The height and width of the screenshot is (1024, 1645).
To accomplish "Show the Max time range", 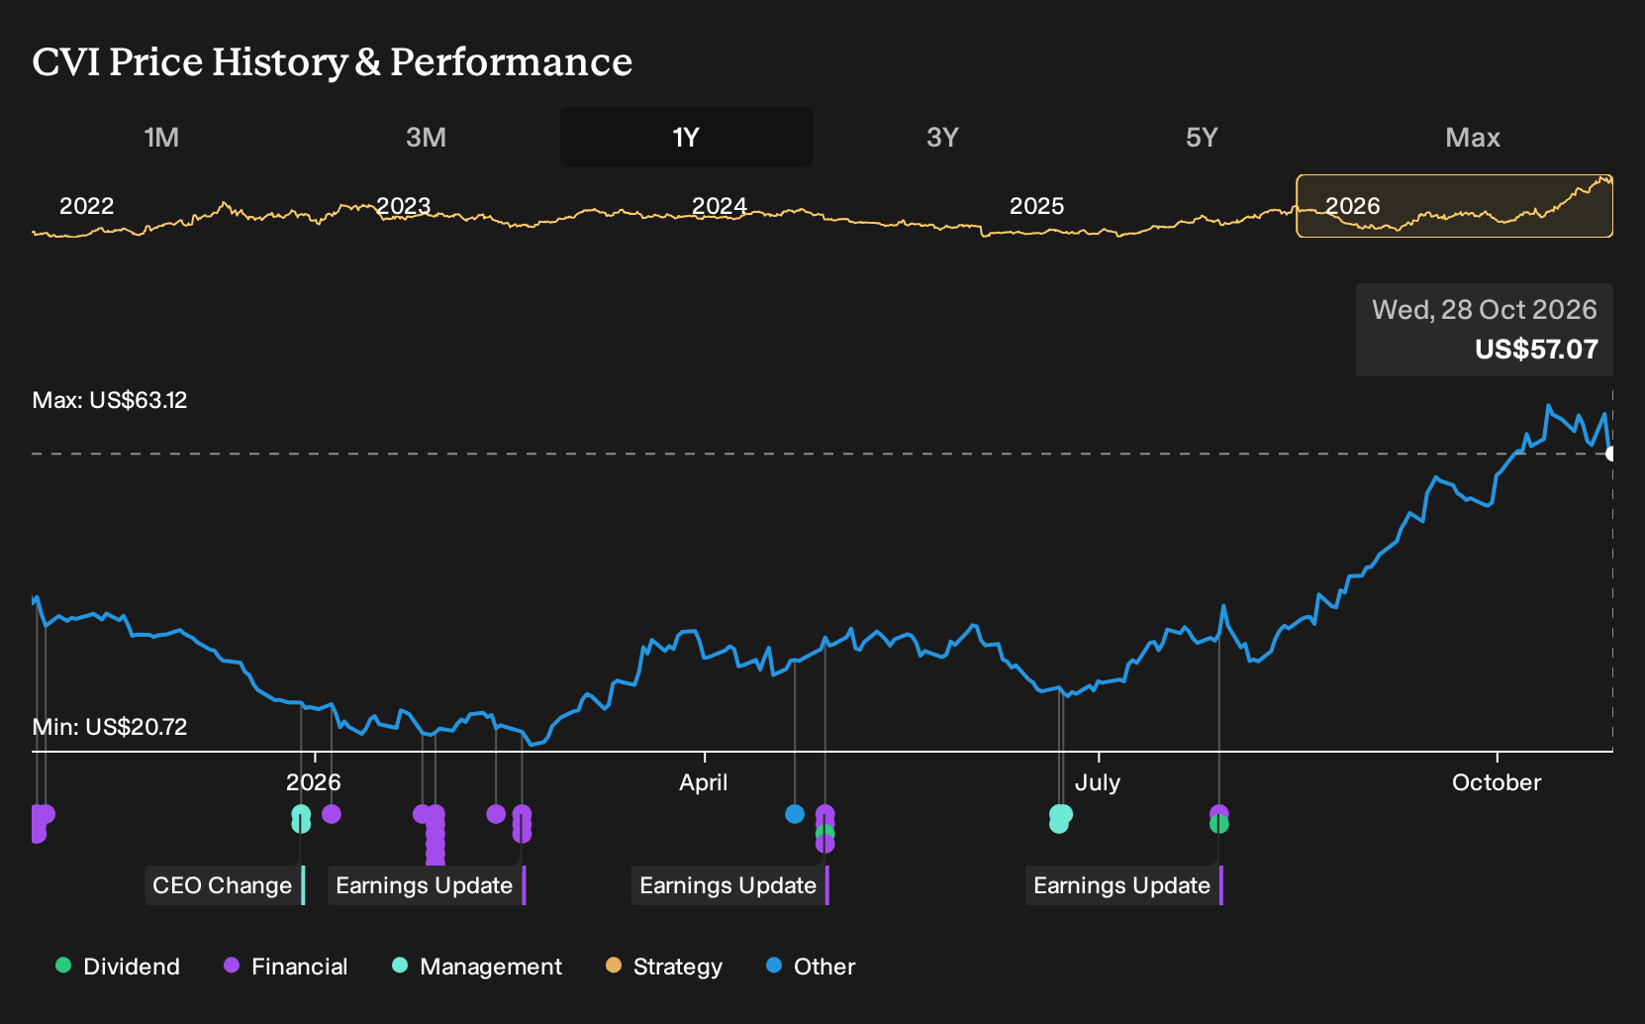I will 1473,137.
